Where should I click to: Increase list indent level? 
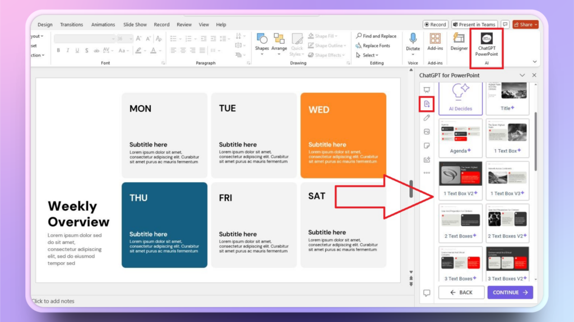point(213,39)
